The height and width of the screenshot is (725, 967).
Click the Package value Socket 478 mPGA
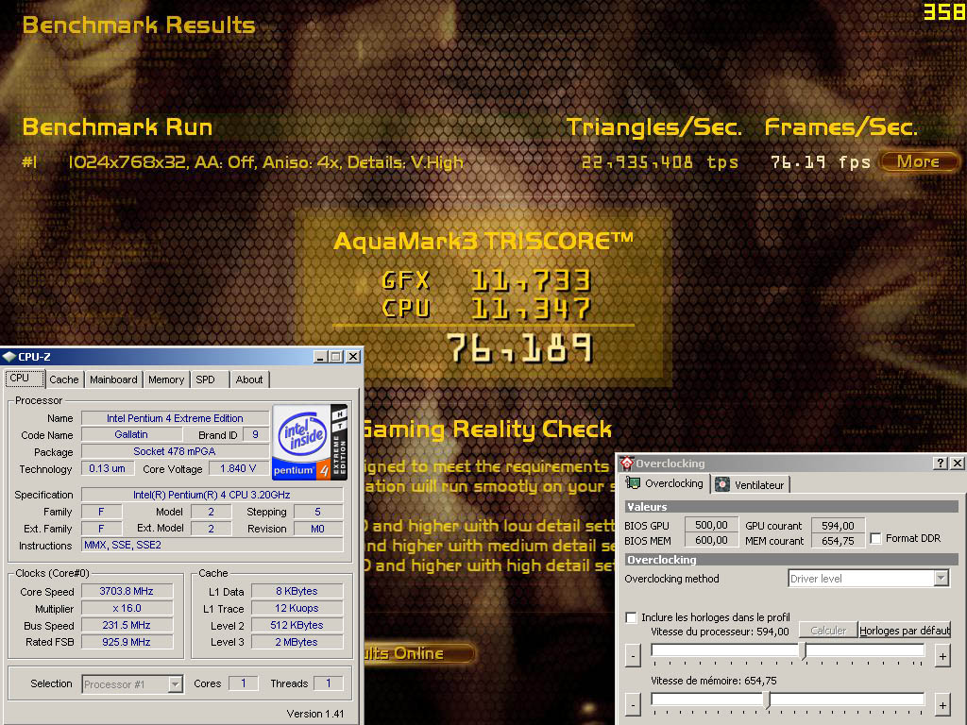pyautogui.click(x=175, y=451)
